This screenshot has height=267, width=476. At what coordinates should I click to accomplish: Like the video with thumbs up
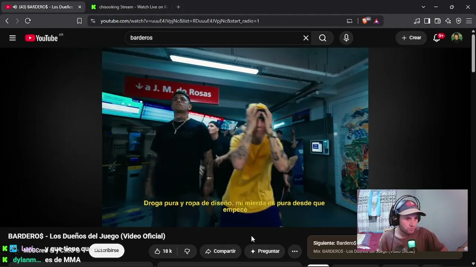click(163, 251)
